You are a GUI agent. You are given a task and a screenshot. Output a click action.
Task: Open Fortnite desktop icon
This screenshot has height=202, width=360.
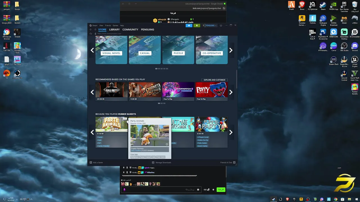coord(312,20)
